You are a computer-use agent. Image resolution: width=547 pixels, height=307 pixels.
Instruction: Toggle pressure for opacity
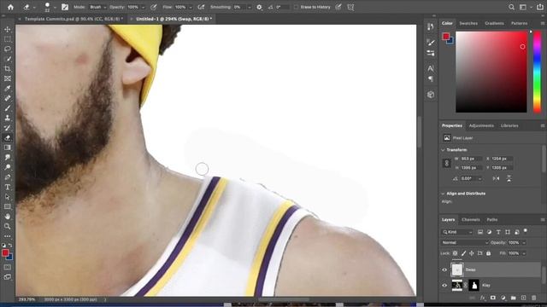(x=154, y=7)
